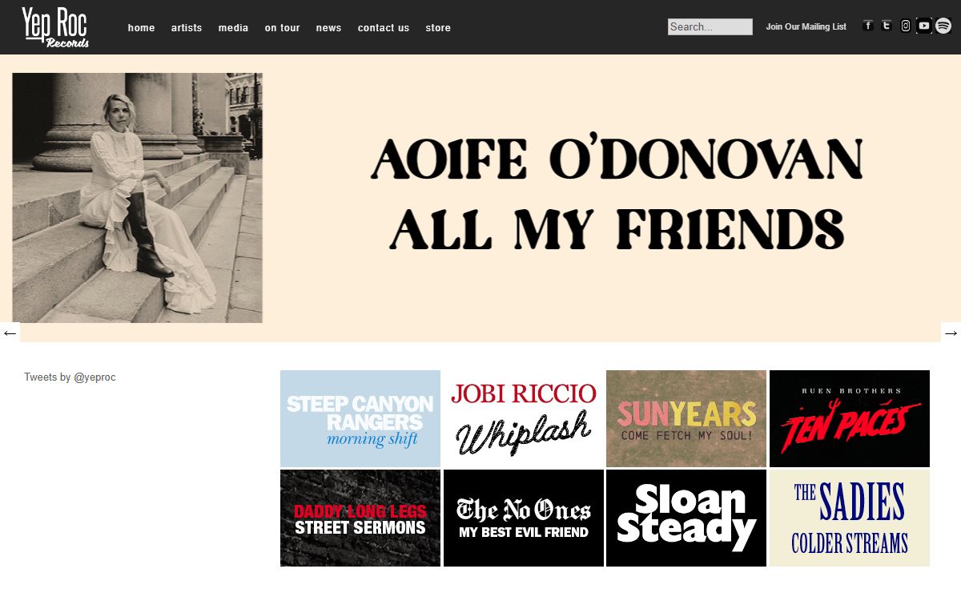961x593 pixels.
Task: Open Daddy Long Legs Street Sermons tile
Action: click(360, 518)
